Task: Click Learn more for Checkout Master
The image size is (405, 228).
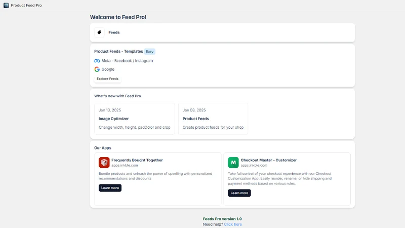Action: pos(239,193)
